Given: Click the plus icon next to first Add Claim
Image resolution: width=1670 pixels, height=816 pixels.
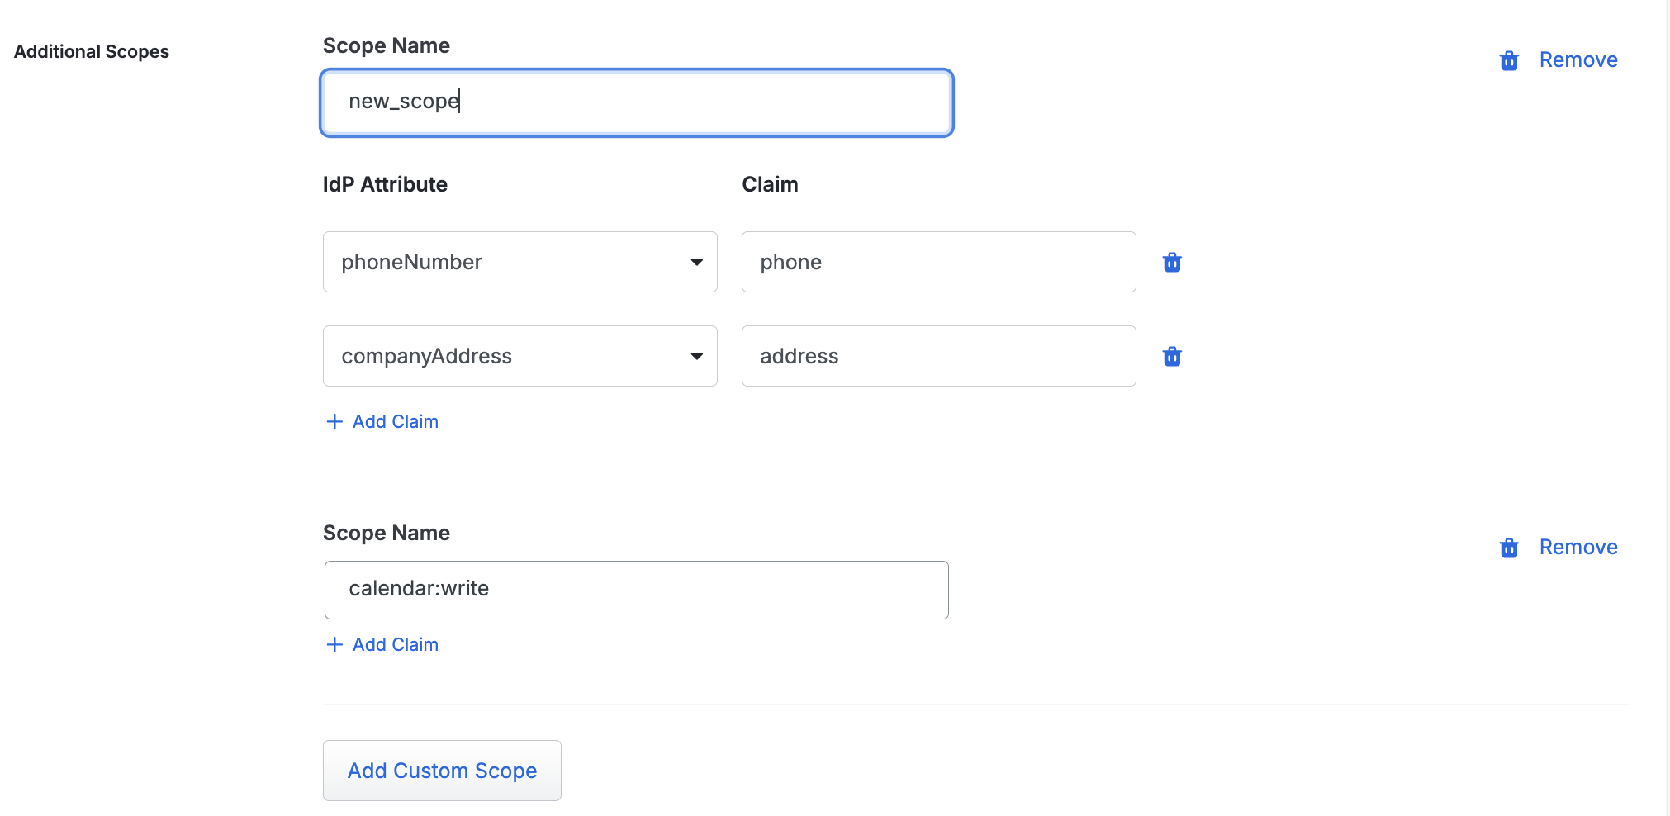Looking at the screenshot, I should 334,421.
